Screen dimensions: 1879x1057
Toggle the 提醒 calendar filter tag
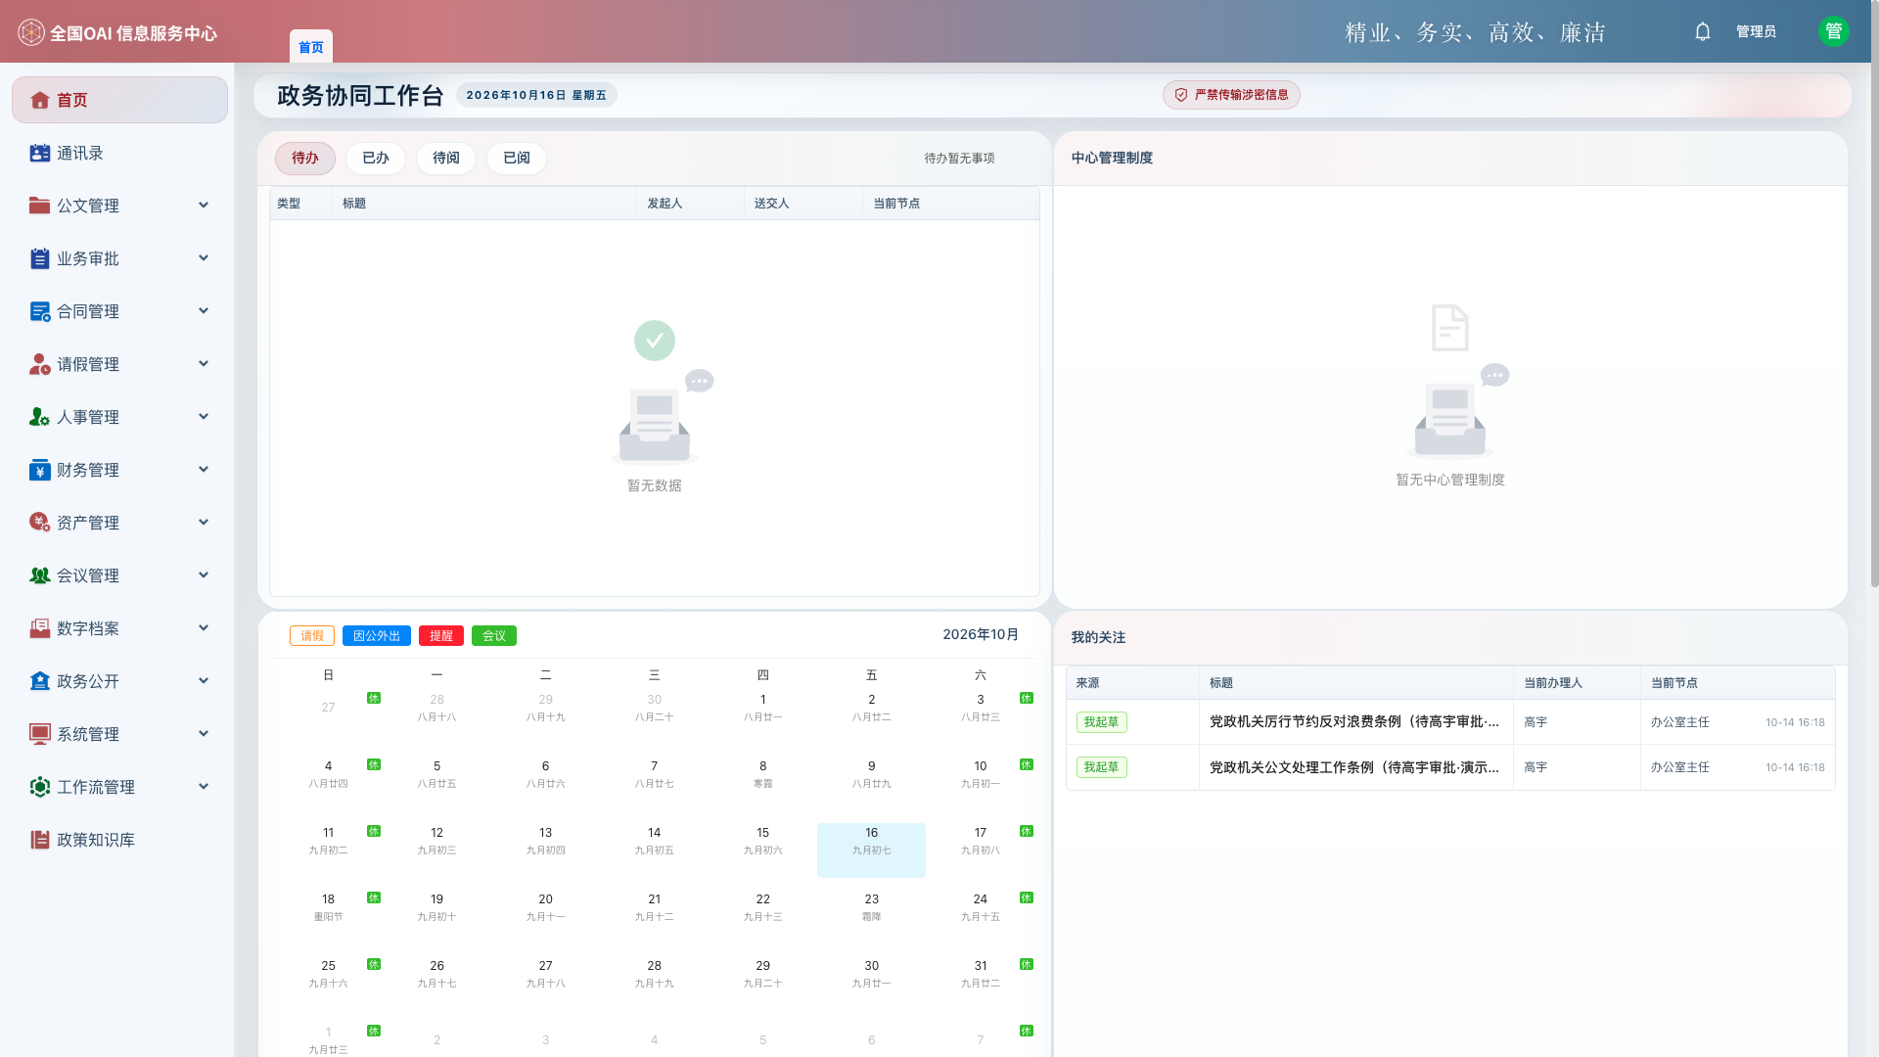click(x=441, y=636)
